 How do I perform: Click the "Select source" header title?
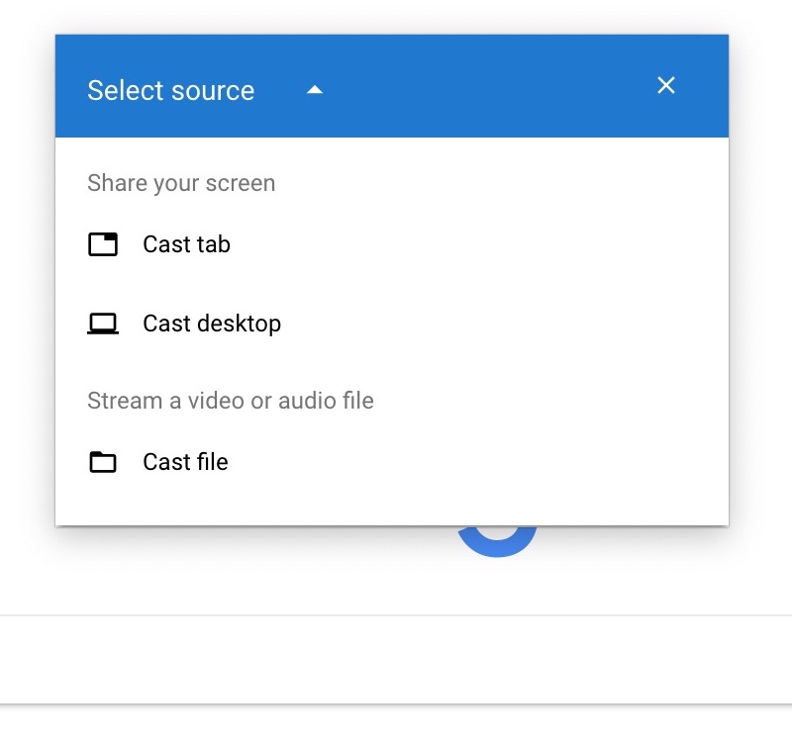(170, 91)
